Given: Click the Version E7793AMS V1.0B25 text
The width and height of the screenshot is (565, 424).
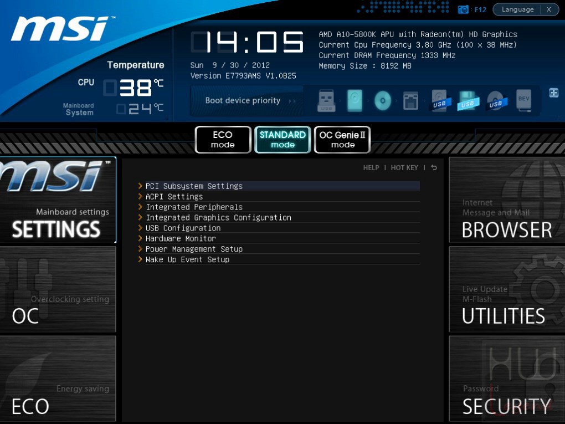Looking at the screenshot, I should point(243,76).
